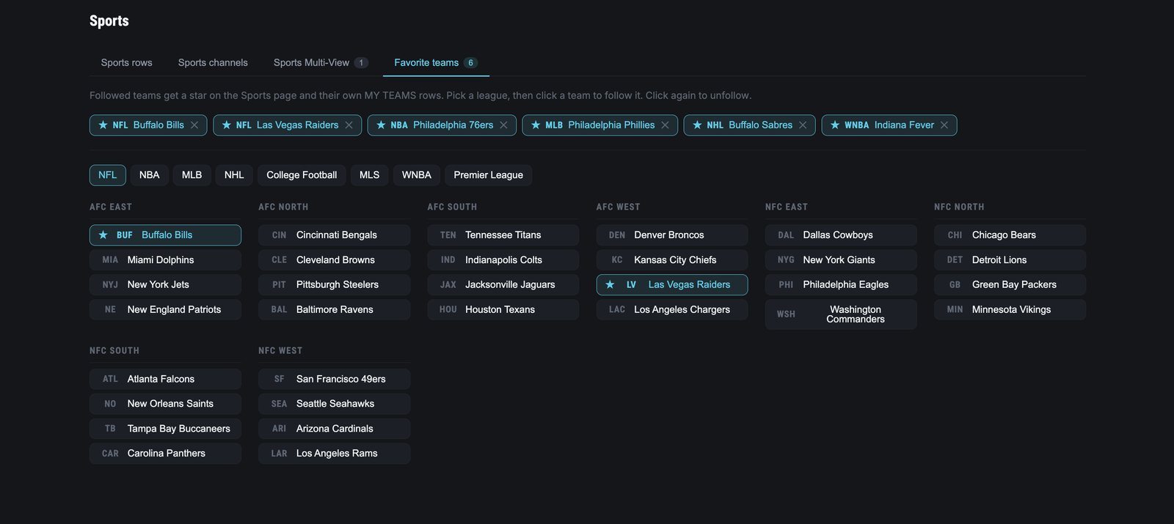Choose College Football league
Screen dimensions: 1174x524
click(x=302, y=175)
